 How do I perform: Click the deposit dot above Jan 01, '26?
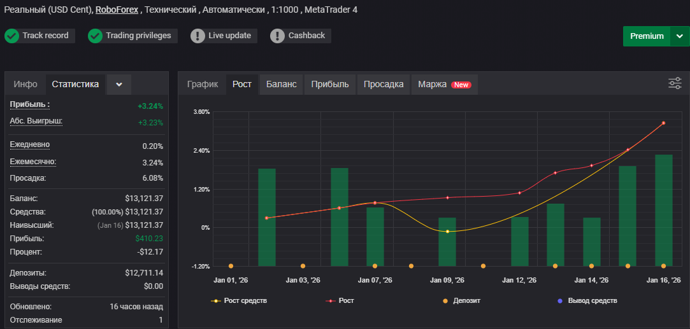click(x=231, y=266)
